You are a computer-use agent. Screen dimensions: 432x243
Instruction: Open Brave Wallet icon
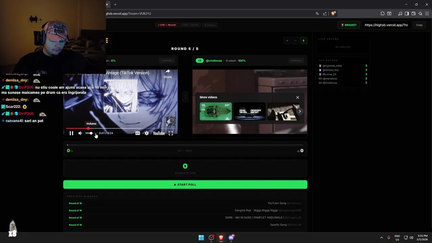[413, 13]
